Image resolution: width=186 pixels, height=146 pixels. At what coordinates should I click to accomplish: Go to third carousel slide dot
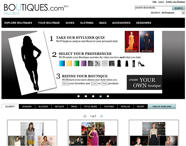click(x=93, y=96)
